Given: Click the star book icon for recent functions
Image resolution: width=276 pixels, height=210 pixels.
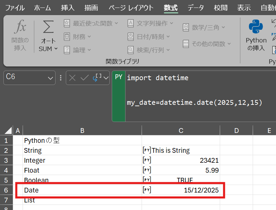Looking at the screenshot, I should click(67, 23).
